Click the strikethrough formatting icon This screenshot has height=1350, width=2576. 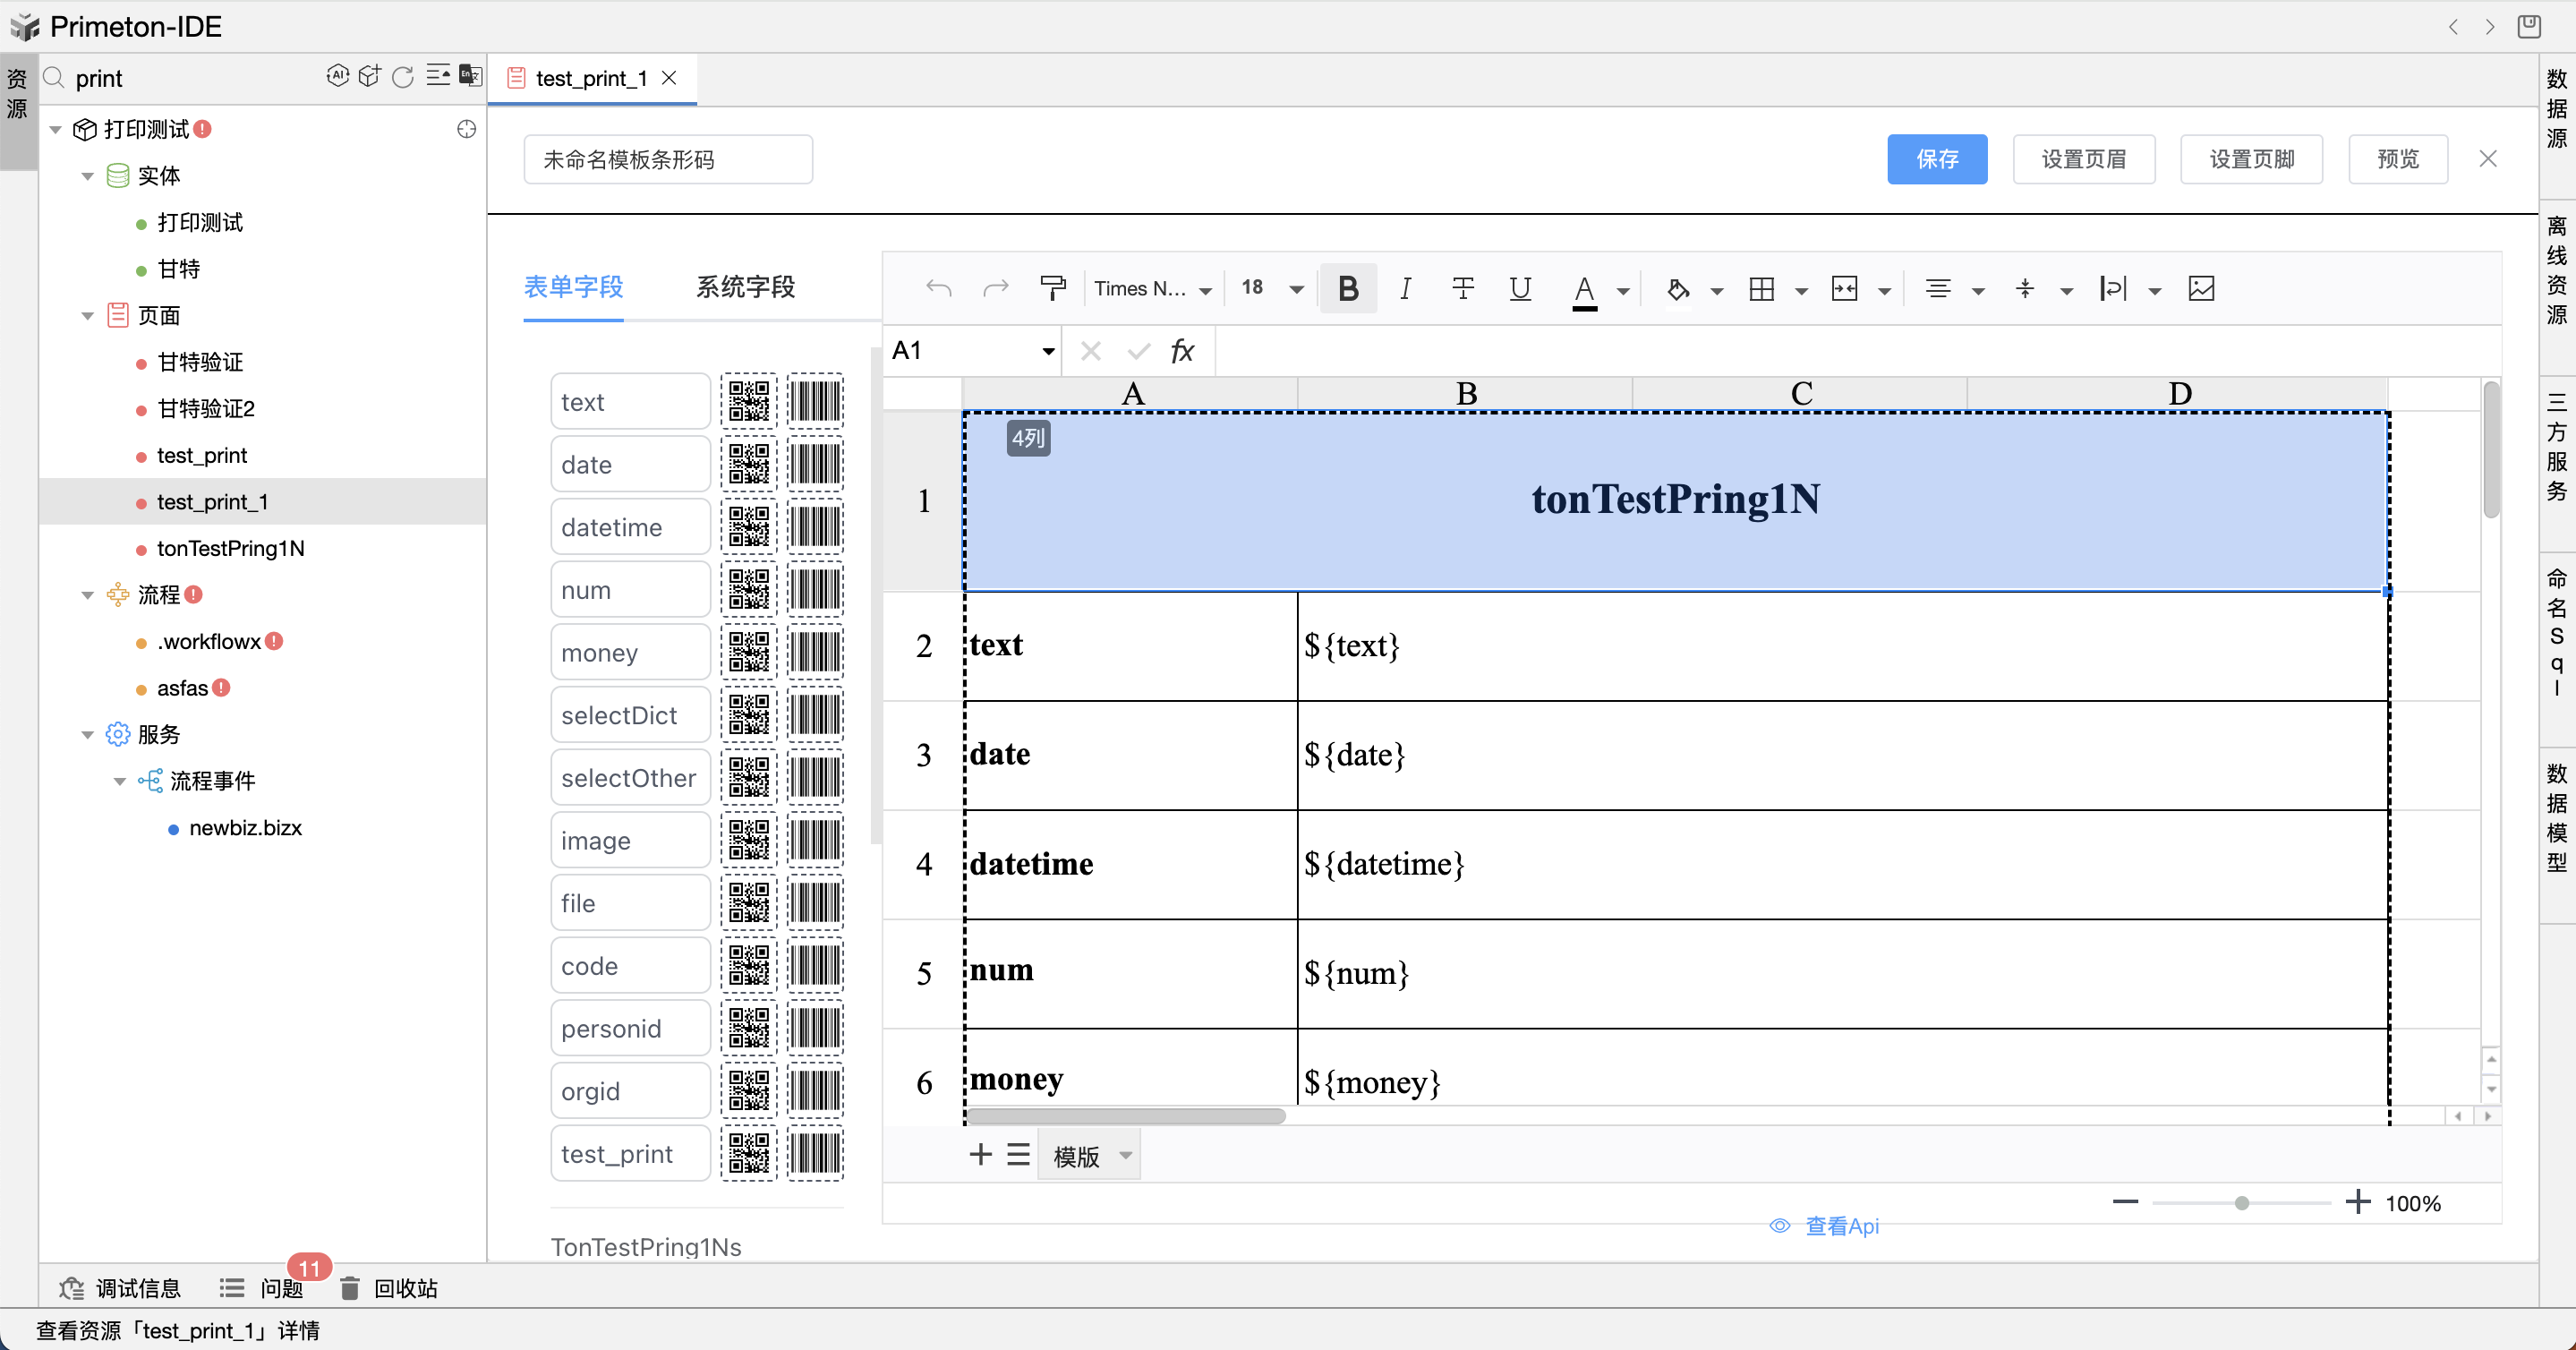(1462, 288)
